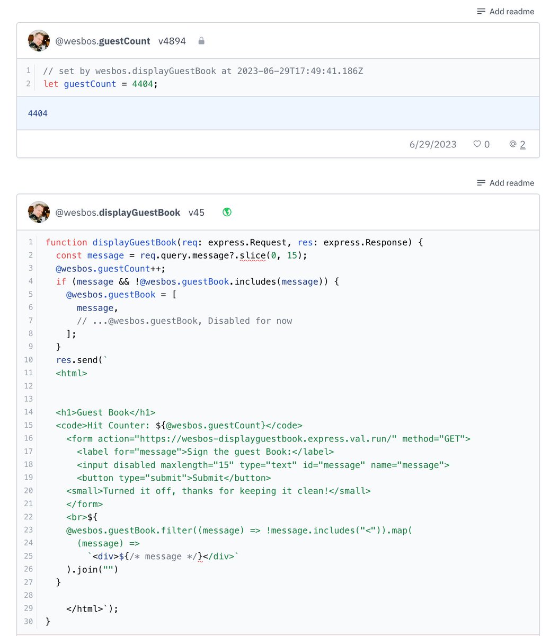The height and width of the screenshot is (636, 559).
Task: Open the @wesbos.displayGuestBook val title
Action: point(118,212)
